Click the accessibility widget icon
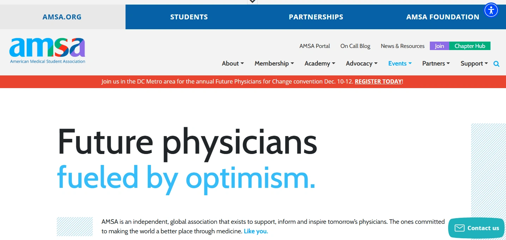The height and width of the screenshot is (240, 506). [491, 10]
